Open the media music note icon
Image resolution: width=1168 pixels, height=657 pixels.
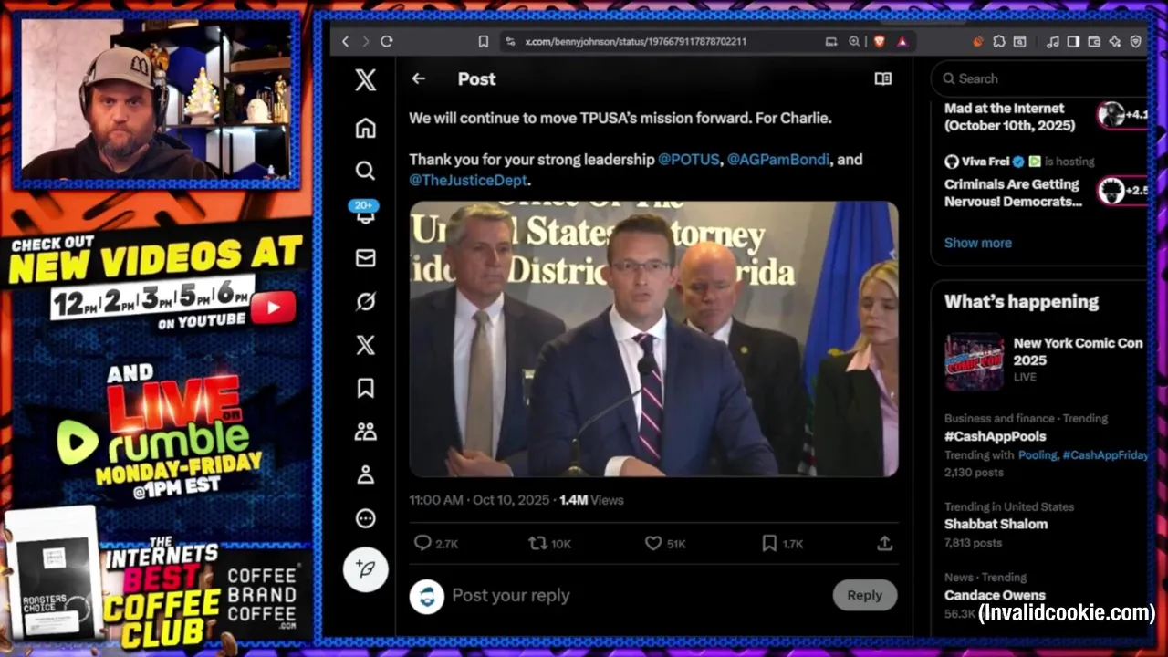coord(1053,41)
